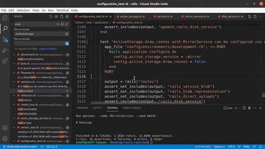Split the editor right
The width and height of the screenshot is (265, 149).
[255, 17]
